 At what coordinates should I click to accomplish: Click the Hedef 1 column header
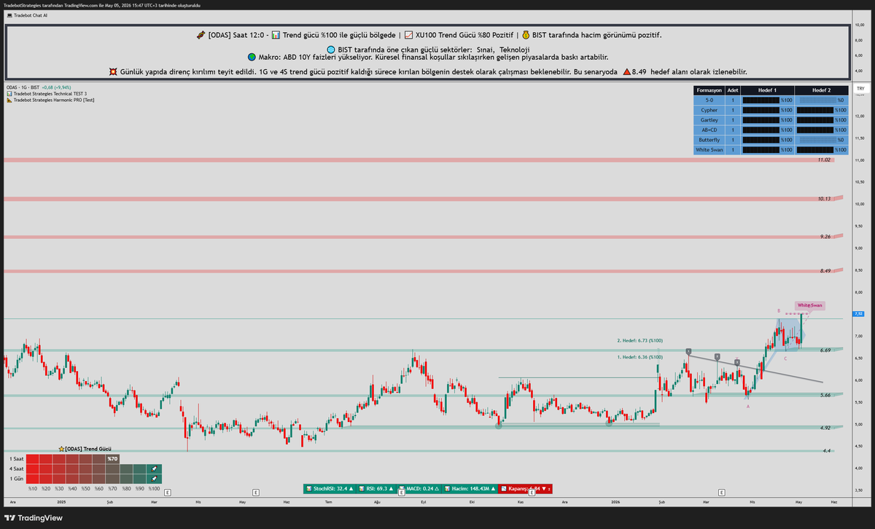pyautogui.click(x=767, y=90)
